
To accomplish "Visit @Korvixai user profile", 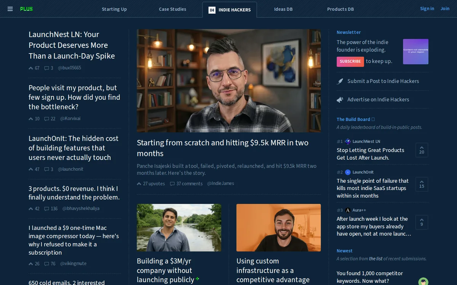I will pos(70,119).
